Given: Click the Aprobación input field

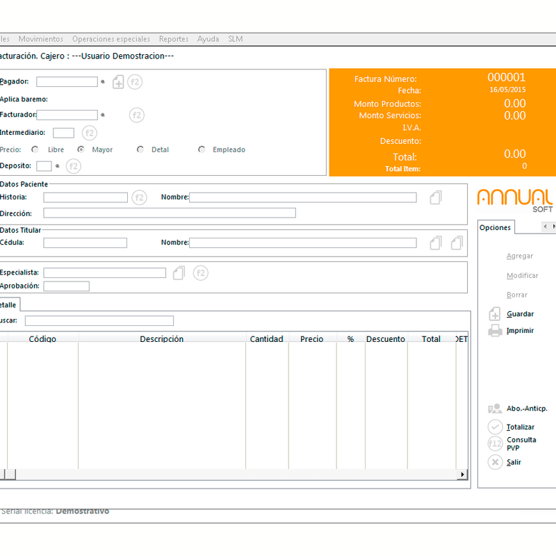Looking at the screenshot, I should (66, 286).
